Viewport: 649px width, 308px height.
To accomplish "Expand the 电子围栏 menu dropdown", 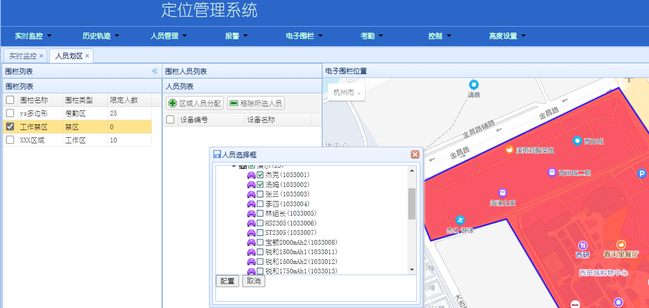I will [304, 36].
